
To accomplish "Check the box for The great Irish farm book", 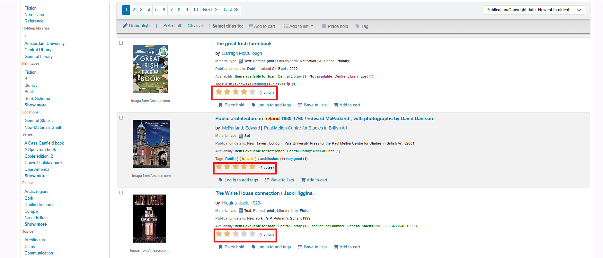I will (121, 43).
